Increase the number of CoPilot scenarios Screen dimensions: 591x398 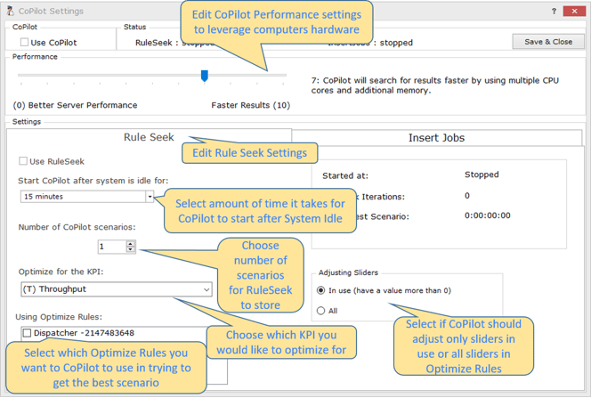131,244
